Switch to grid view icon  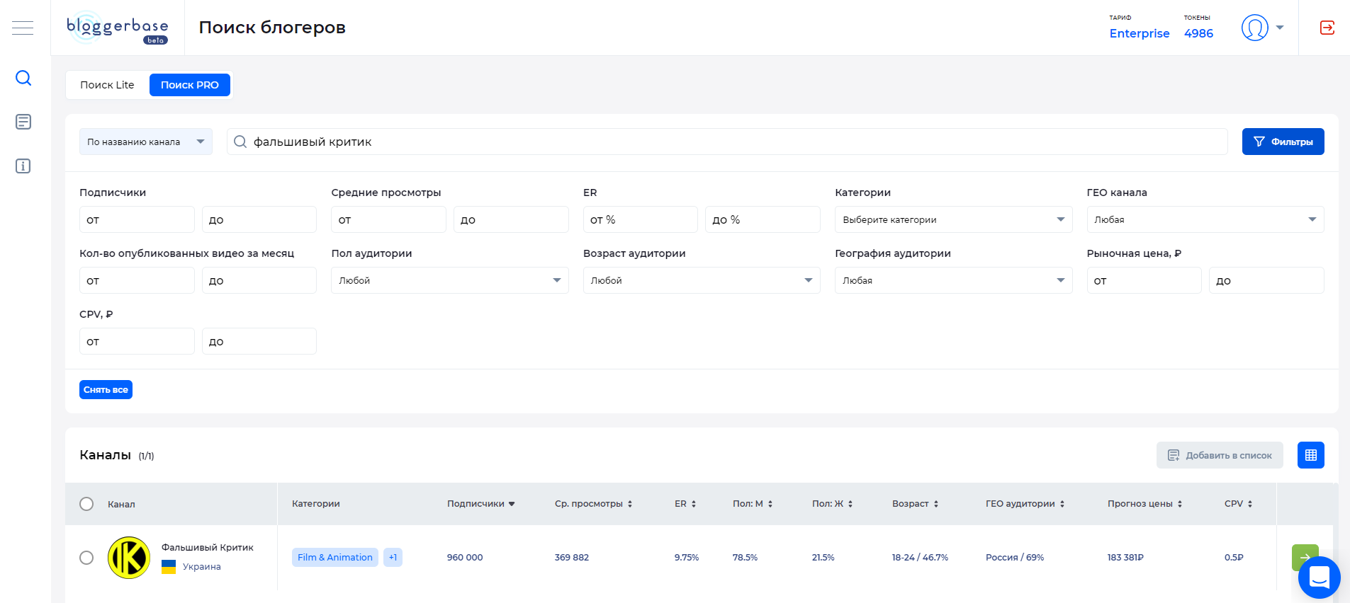click(1310, 455)
